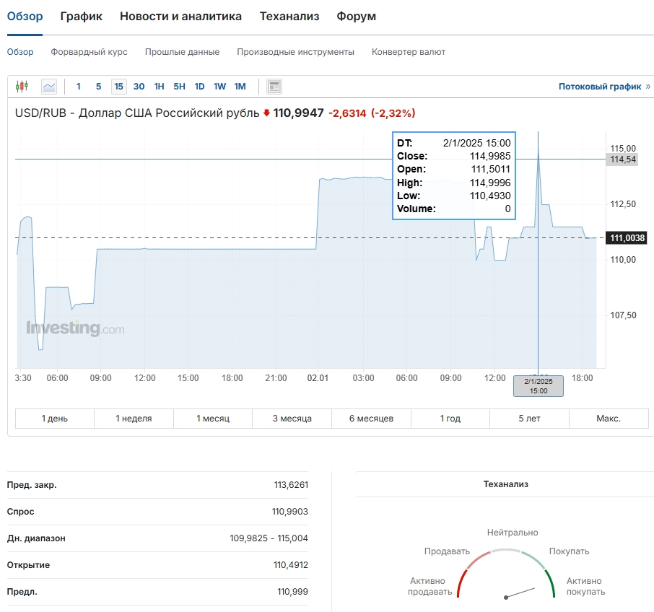Select the 30 minute interval
This screenshot has width=654, height=612.
[139, 87]
